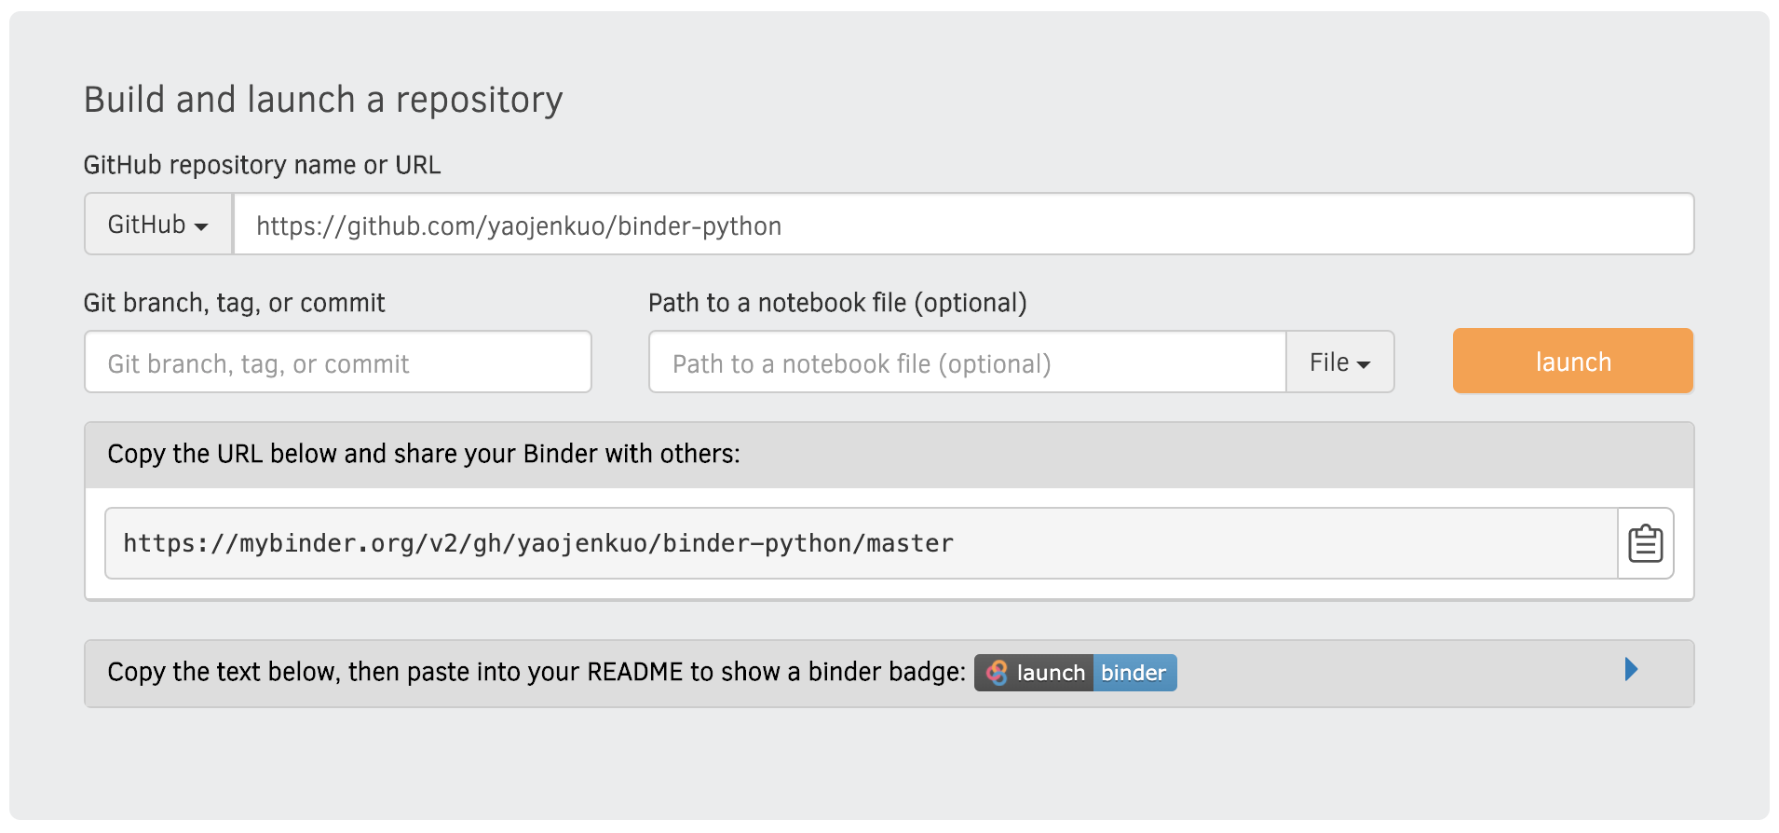
Task: Expand the README badge text section arrow
Action: click(x=1631, y=670)
